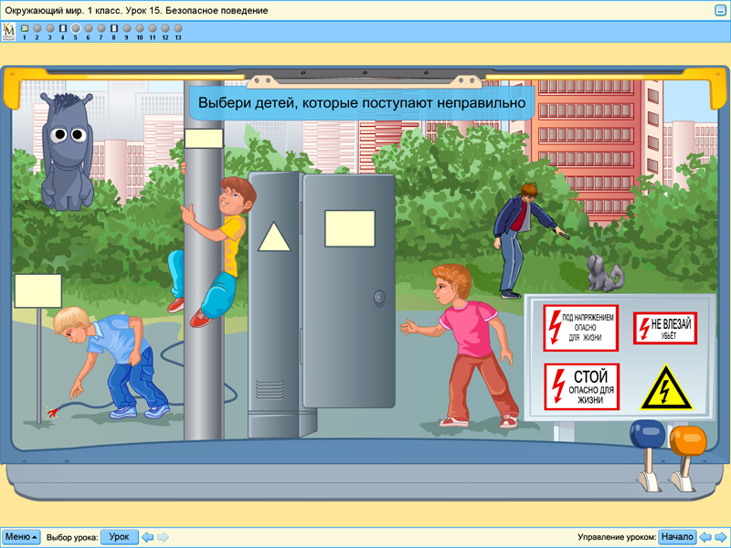Click the KM logo icon in toolbar
Image resolution: width=731 pixels, height=548 pixels.
(x=8, y=31)
